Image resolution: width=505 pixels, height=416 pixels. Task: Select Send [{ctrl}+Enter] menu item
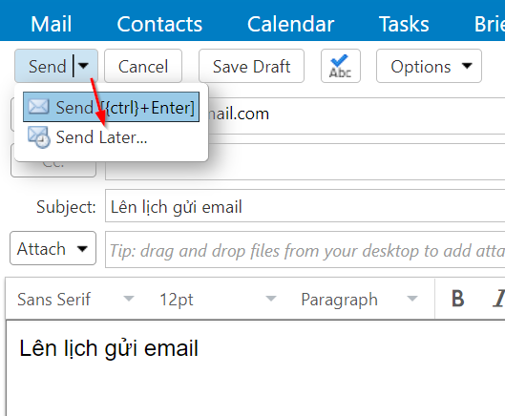pyautogui.click(x=111, y=107)
